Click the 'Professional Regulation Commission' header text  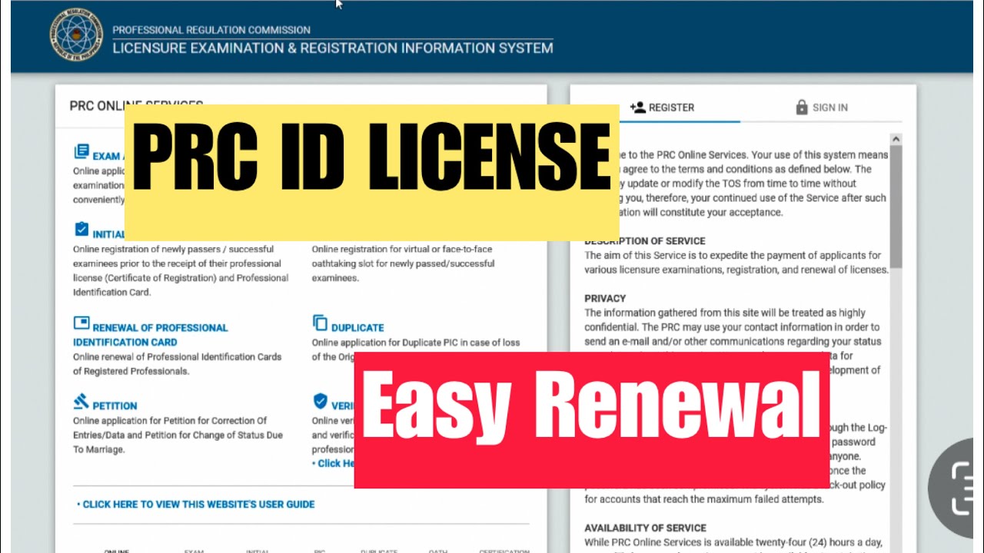click(211, 30)
